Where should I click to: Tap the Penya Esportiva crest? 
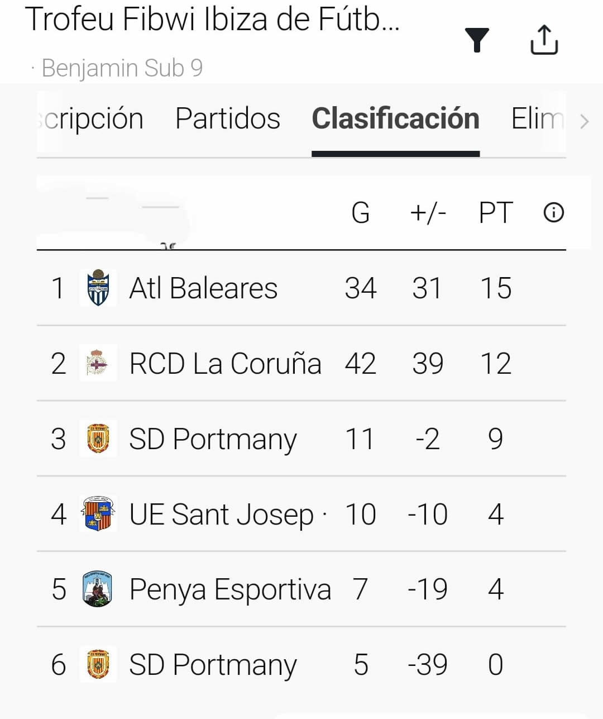point(98,589)
